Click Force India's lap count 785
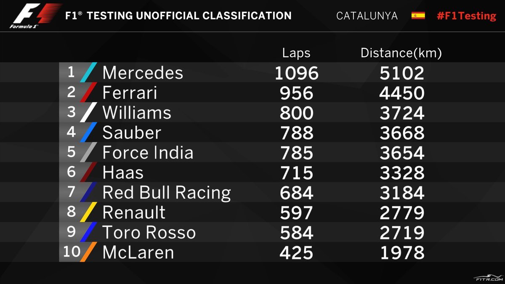 coord(297,153)
